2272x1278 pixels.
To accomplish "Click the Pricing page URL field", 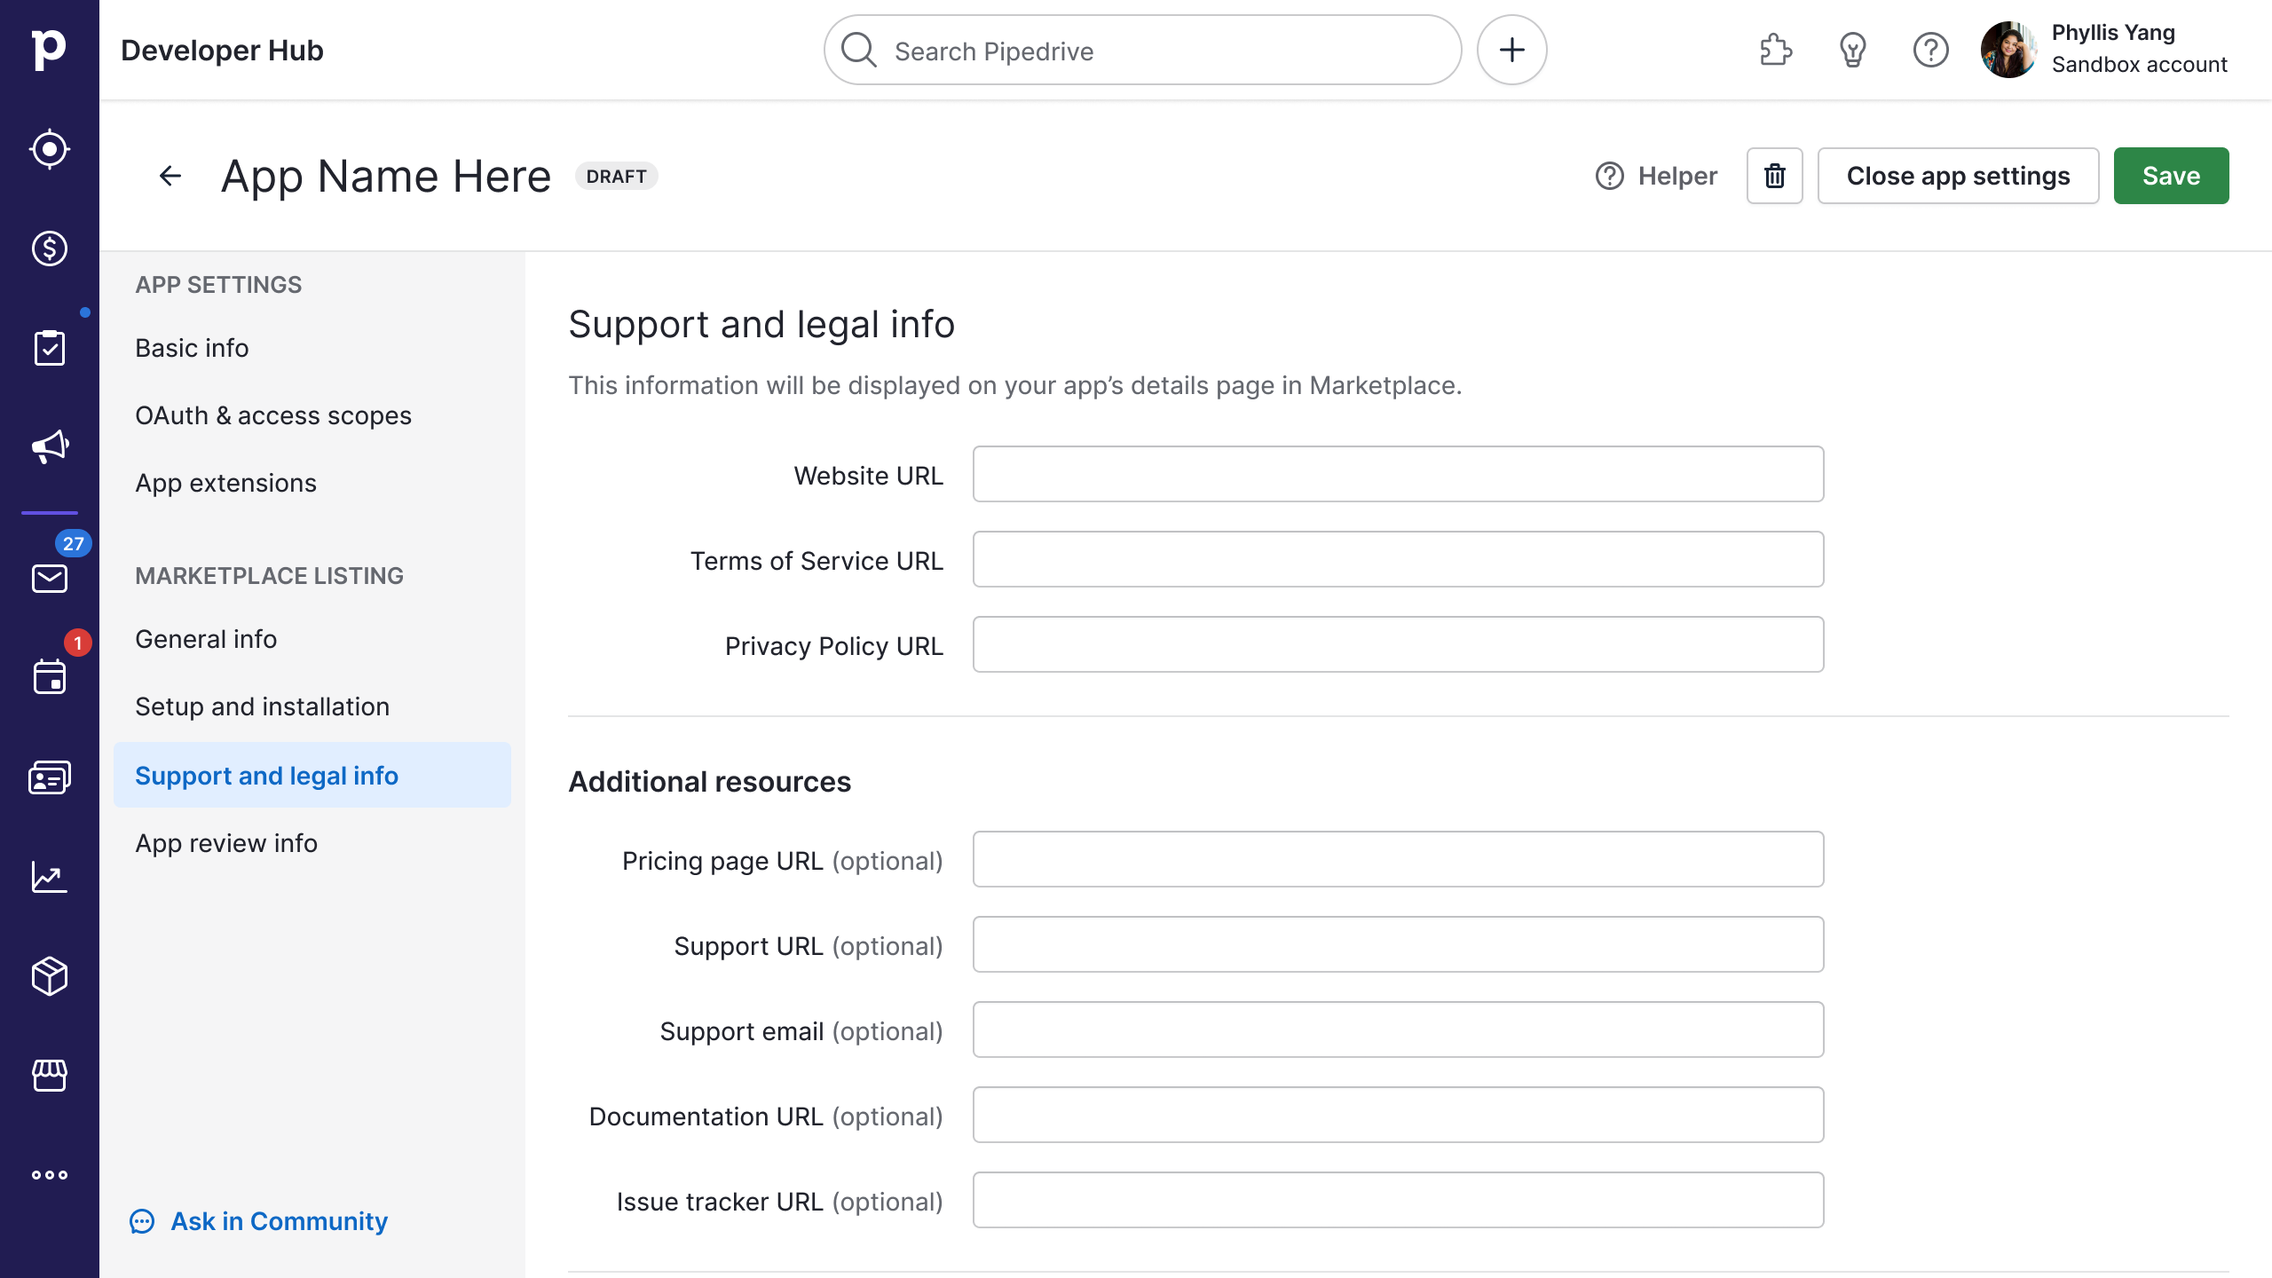I will coord(1398,860).
